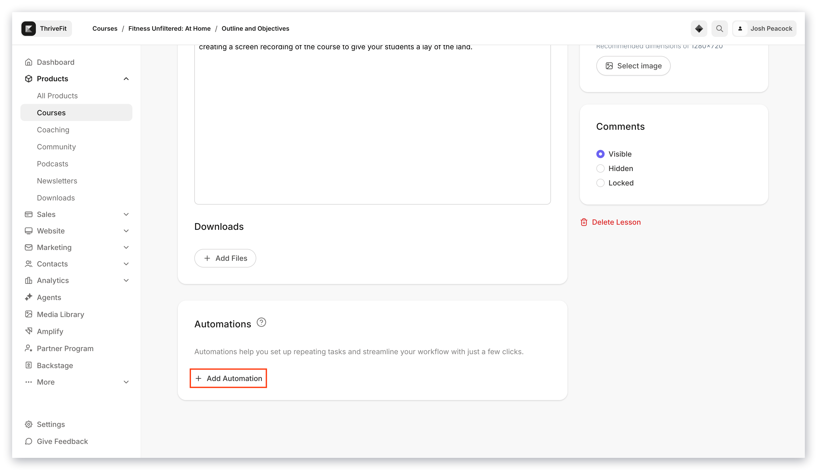Click the Contacts people icon

point(29,264)
